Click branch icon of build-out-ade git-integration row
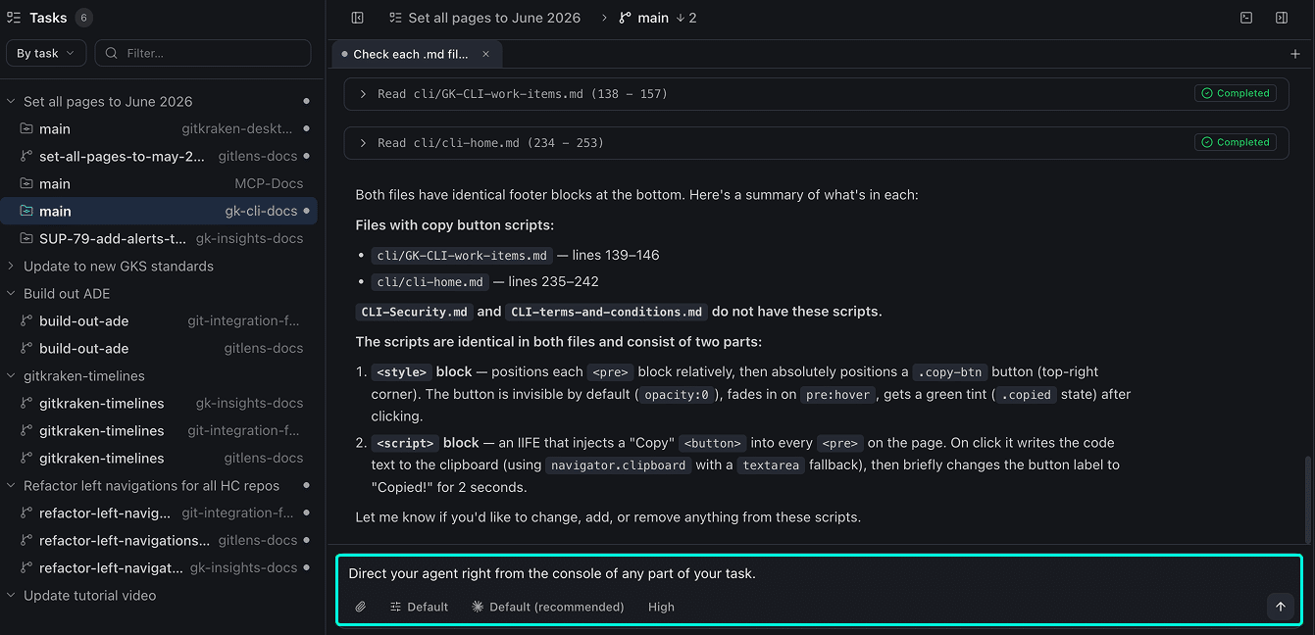The image size is (1315, 635). coord(26,320)
